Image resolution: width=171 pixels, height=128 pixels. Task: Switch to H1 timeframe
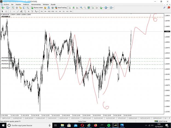pyautogui.click(x=56, y=11)
